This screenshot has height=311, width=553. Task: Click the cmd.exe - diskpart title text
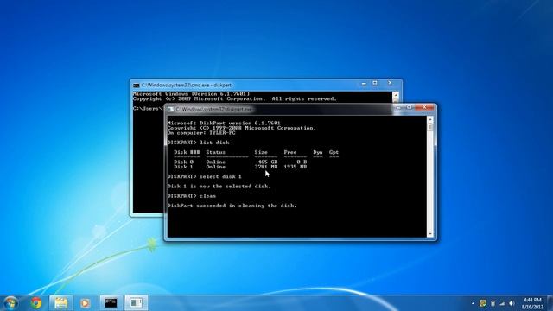coord(187,85)
